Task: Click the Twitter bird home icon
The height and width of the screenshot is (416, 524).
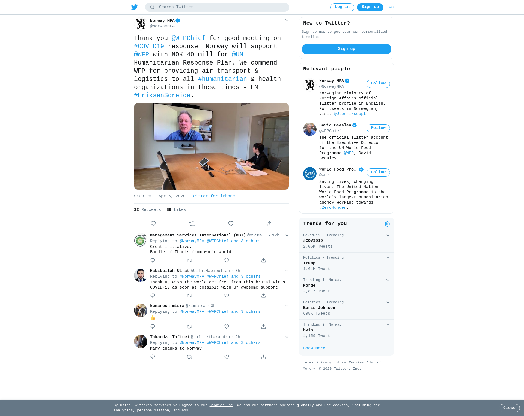Action: click(135, 7)
